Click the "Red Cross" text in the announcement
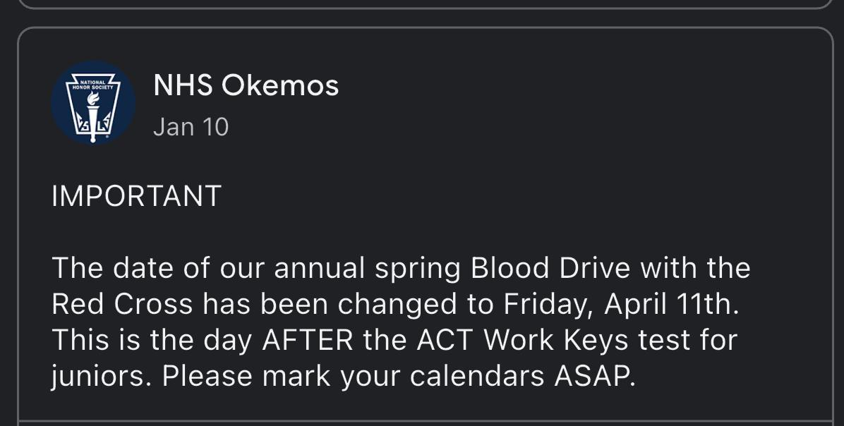This screenshot has height=426, width=844. pos(121,305)
